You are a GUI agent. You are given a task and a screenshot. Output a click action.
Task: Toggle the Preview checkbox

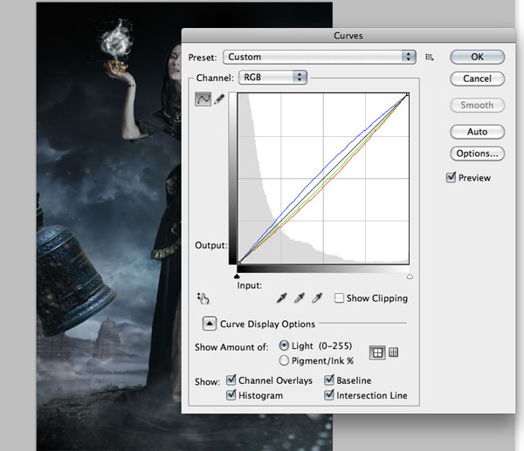pos(451,177)
